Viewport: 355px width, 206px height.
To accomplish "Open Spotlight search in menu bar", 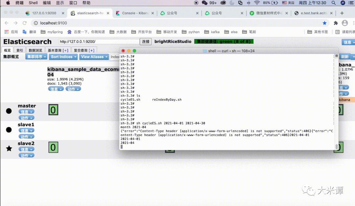I will click(334, 3).
